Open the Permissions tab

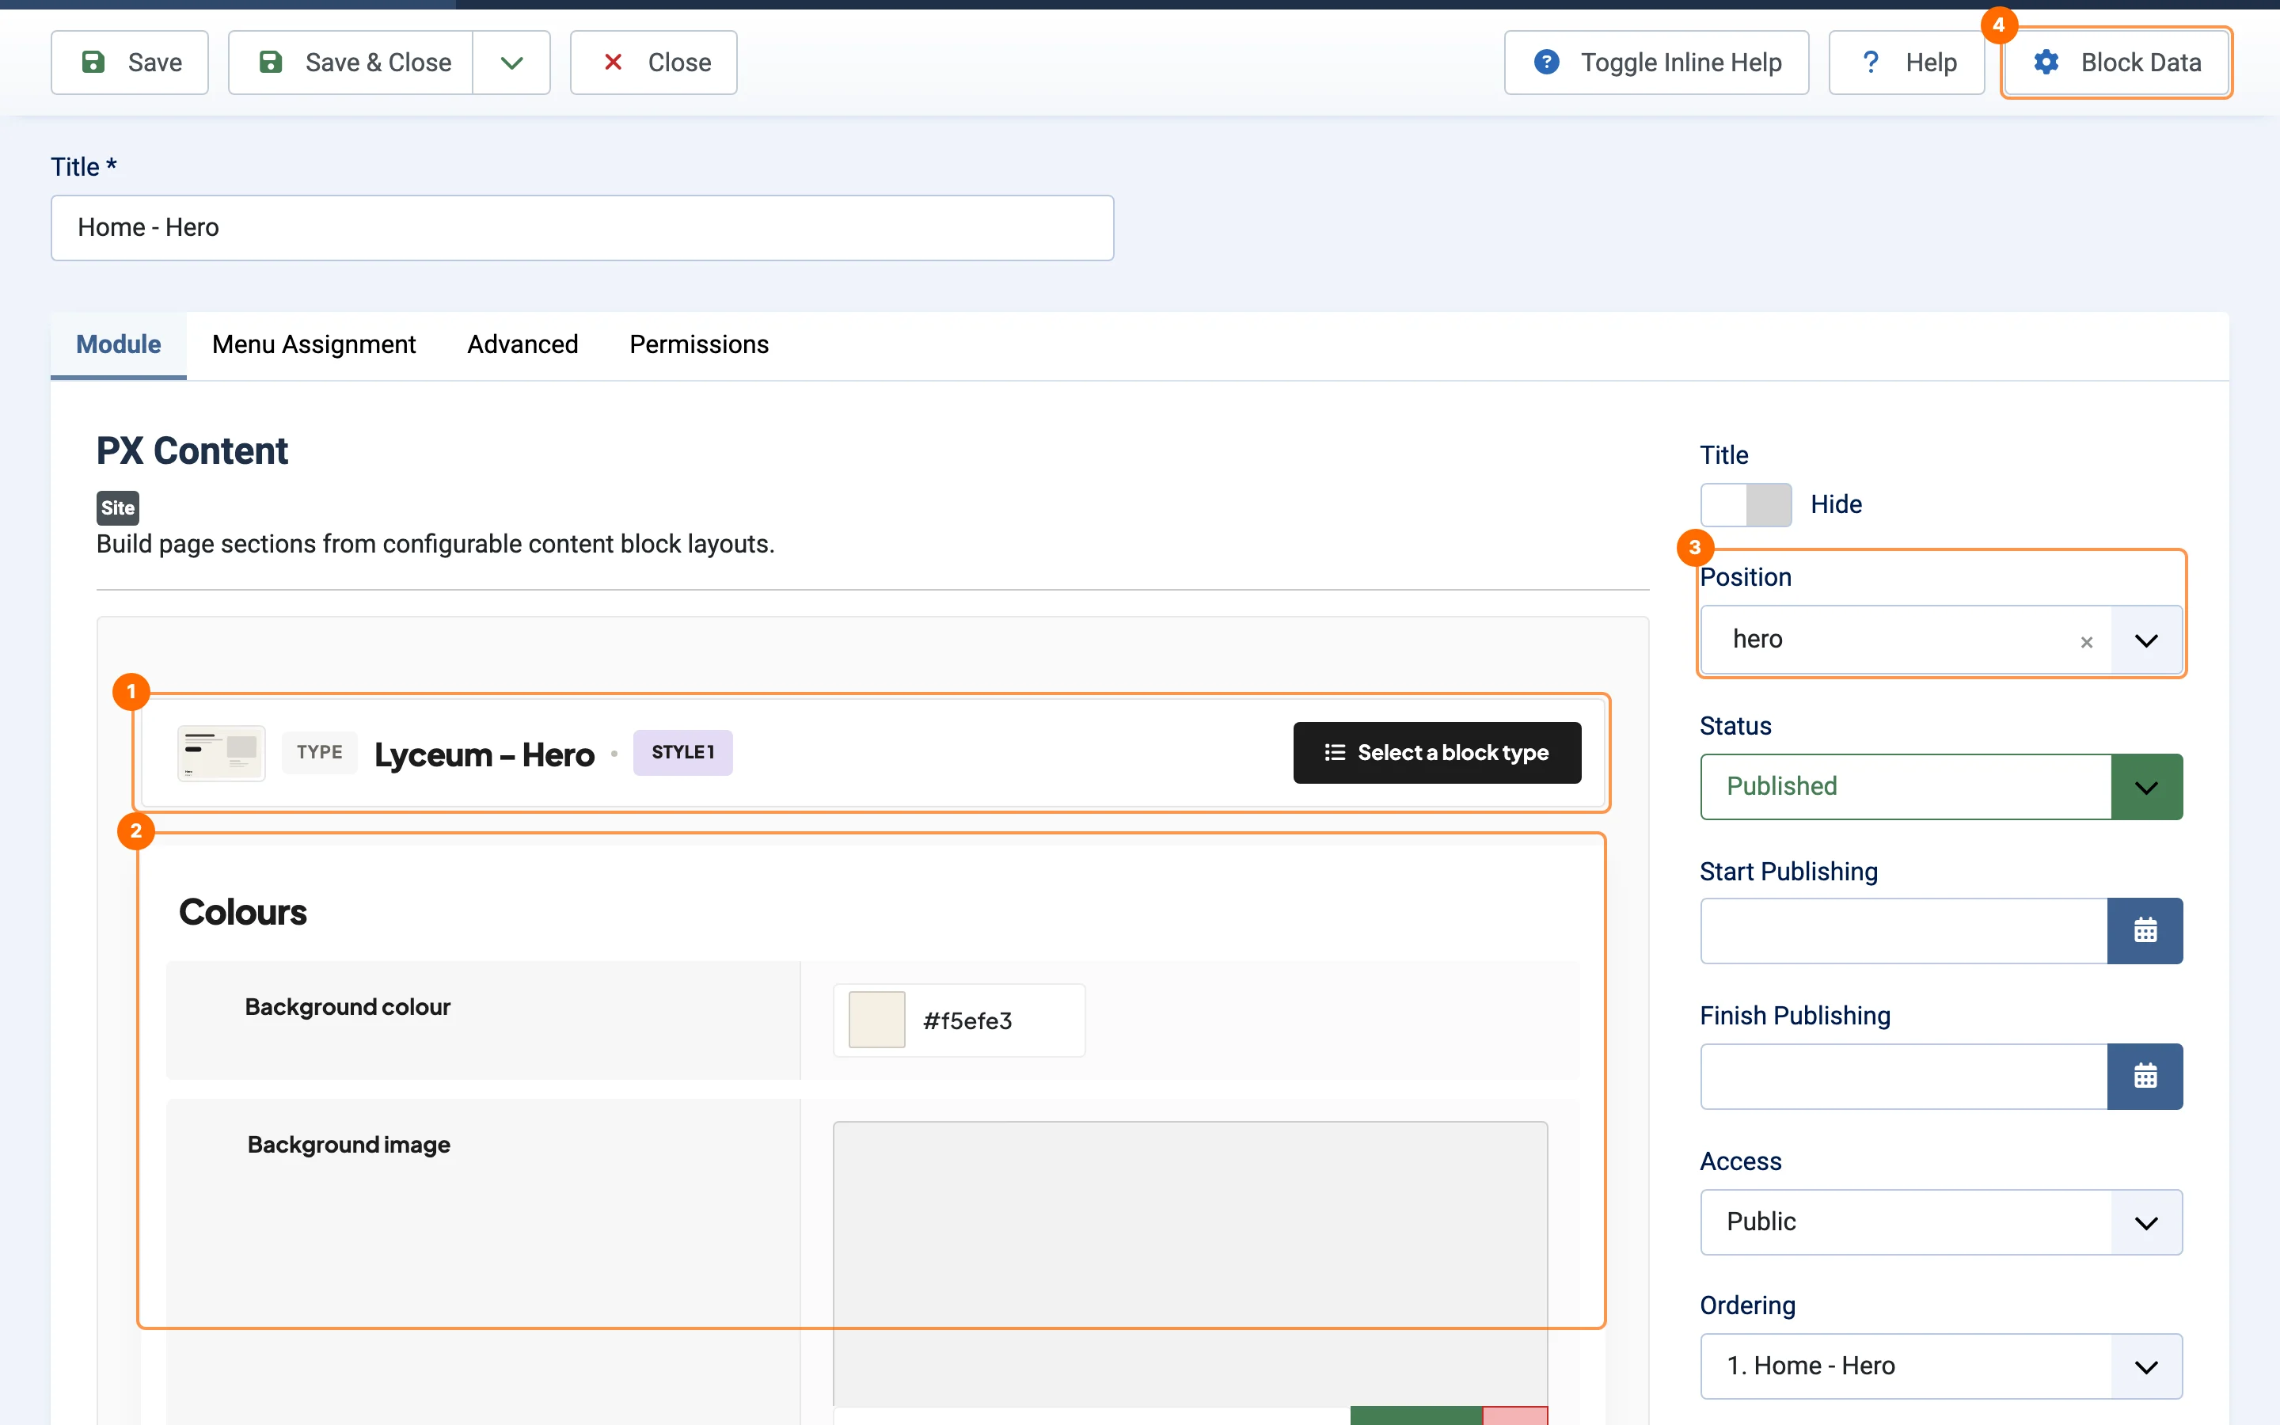click(x=699, y=345)
